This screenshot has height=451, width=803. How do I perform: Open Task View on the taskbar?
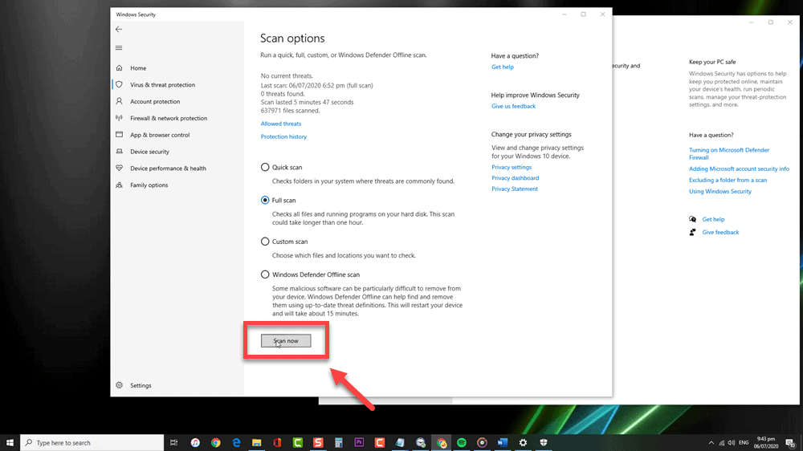tap(174, 443)
